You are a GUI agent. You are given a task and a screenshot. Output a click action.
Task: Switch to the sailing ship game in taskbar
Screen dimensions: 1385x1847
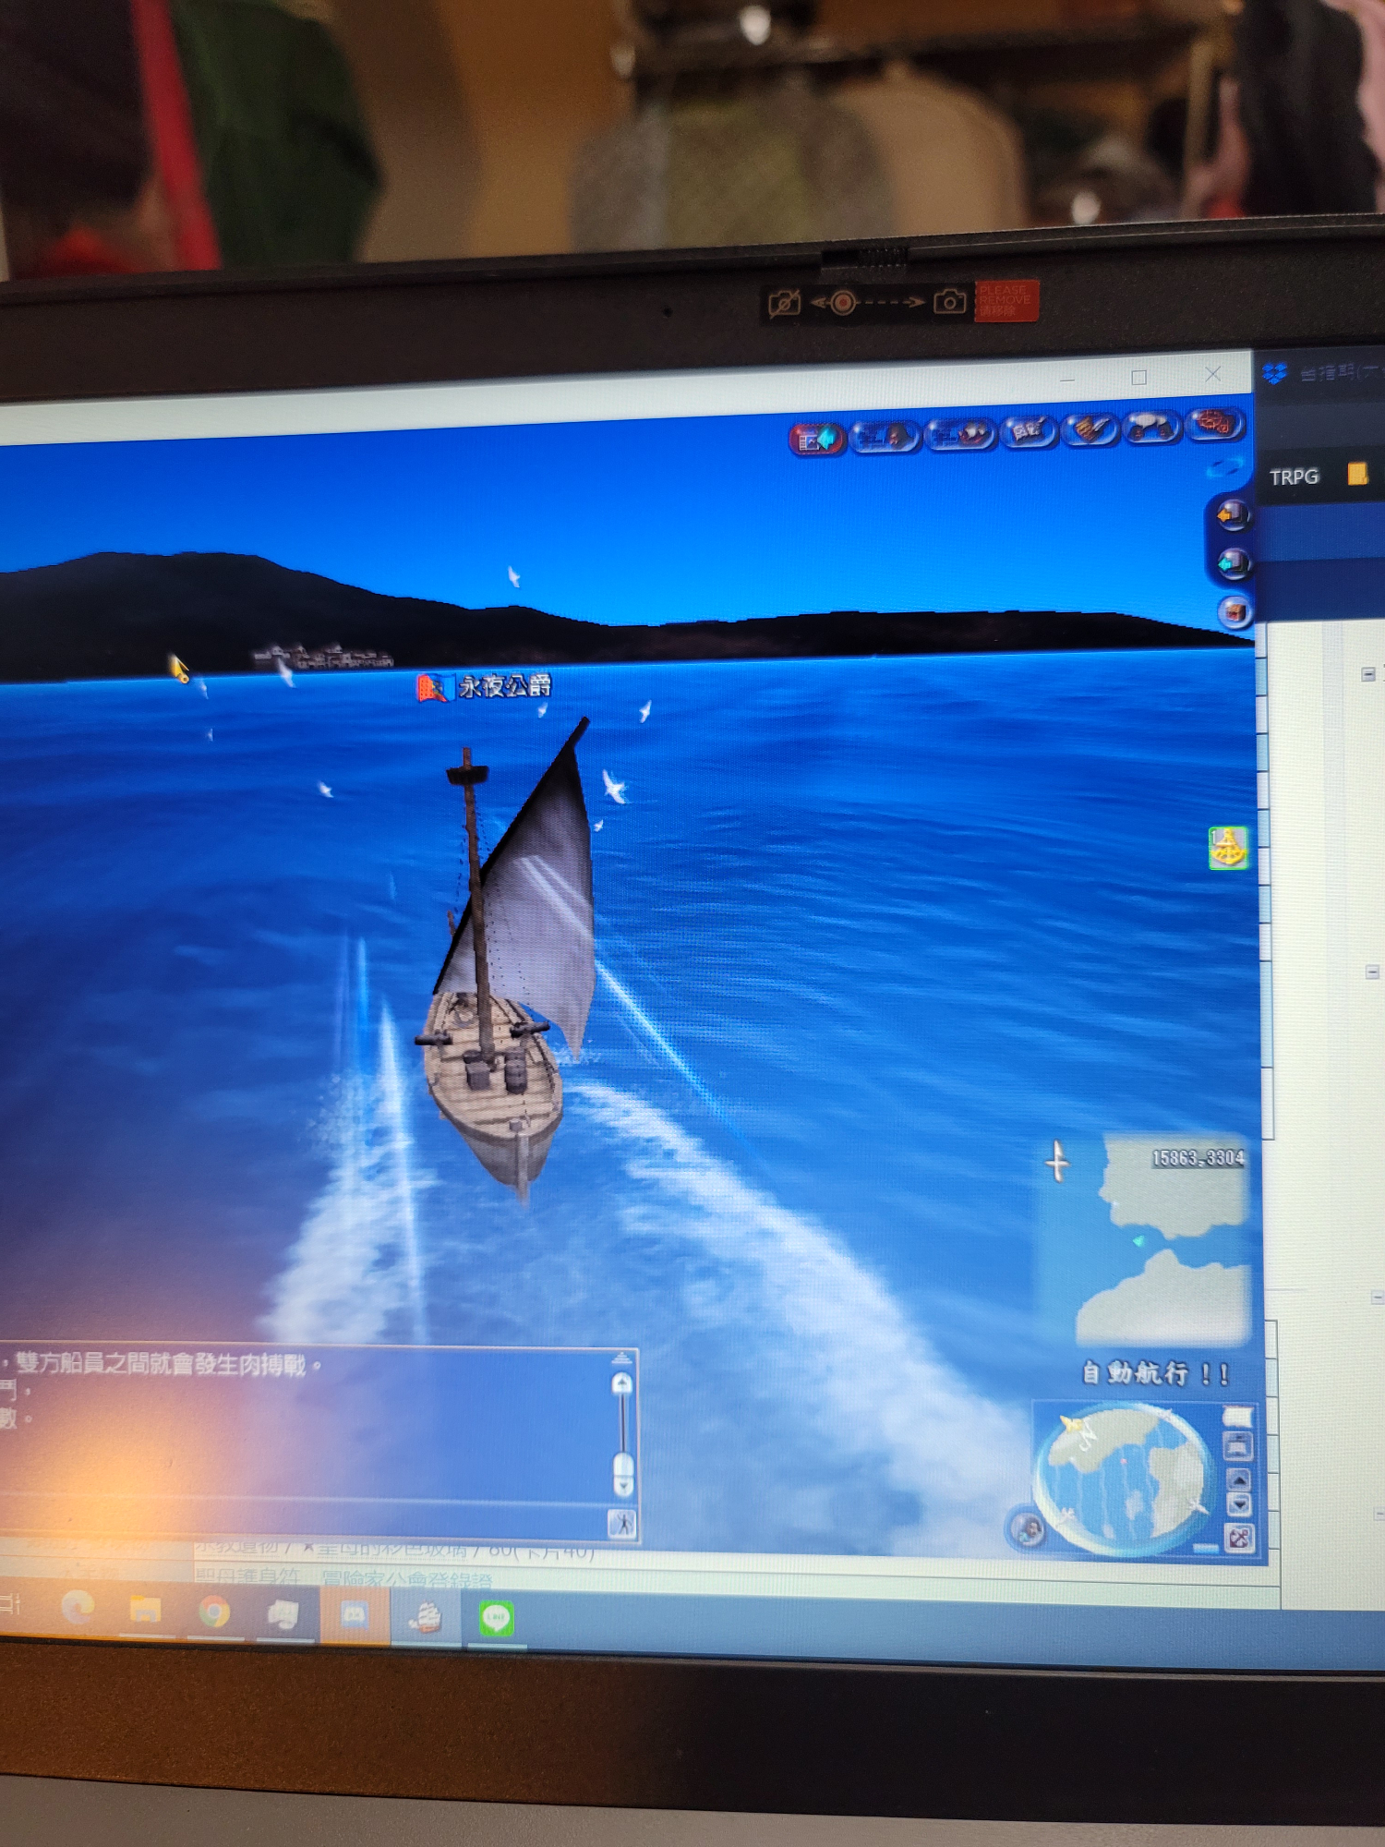pyautogui.click(x=425, y=1617)
